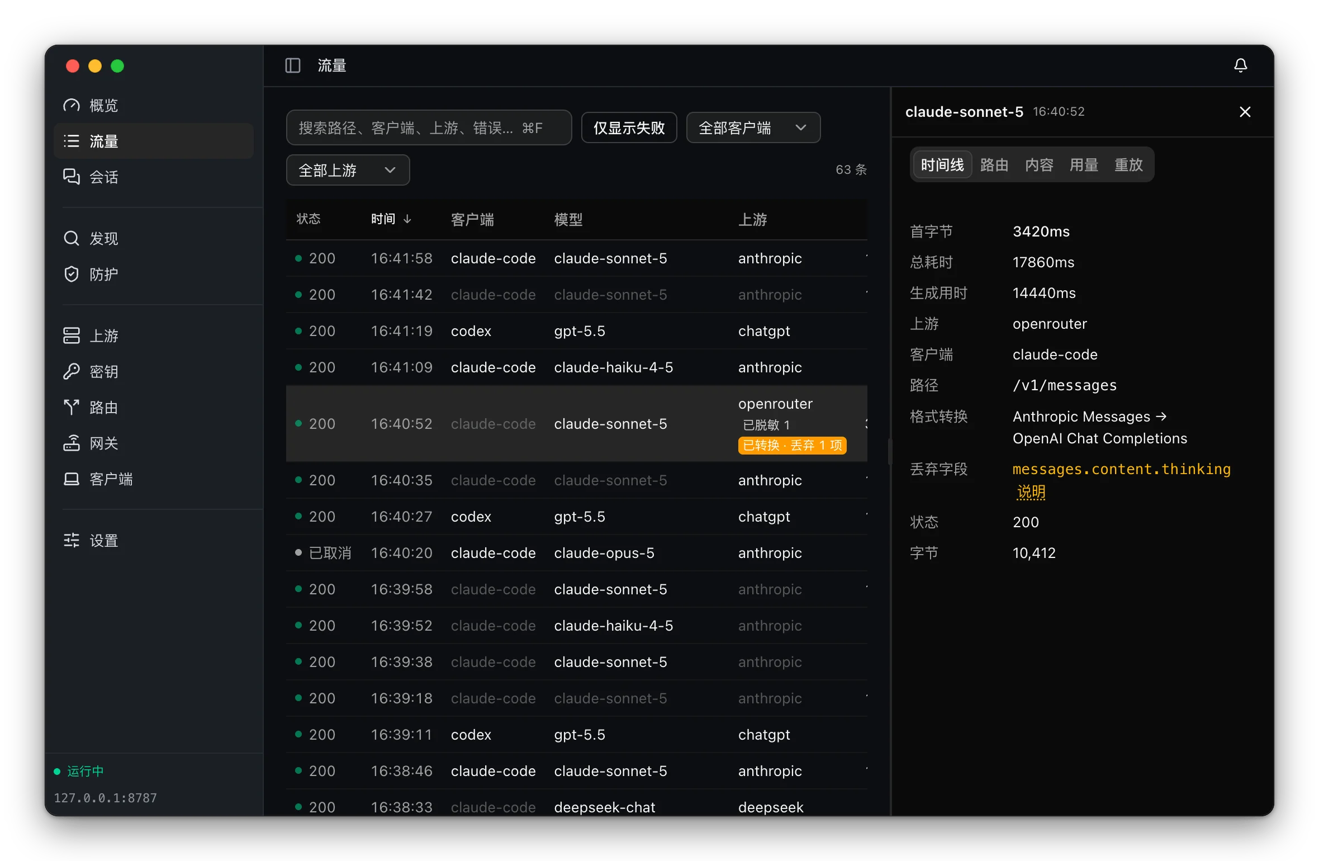Screen dimensions: 1319x861
Task: Click 客户端 column header
Action: tap(472, 219)
